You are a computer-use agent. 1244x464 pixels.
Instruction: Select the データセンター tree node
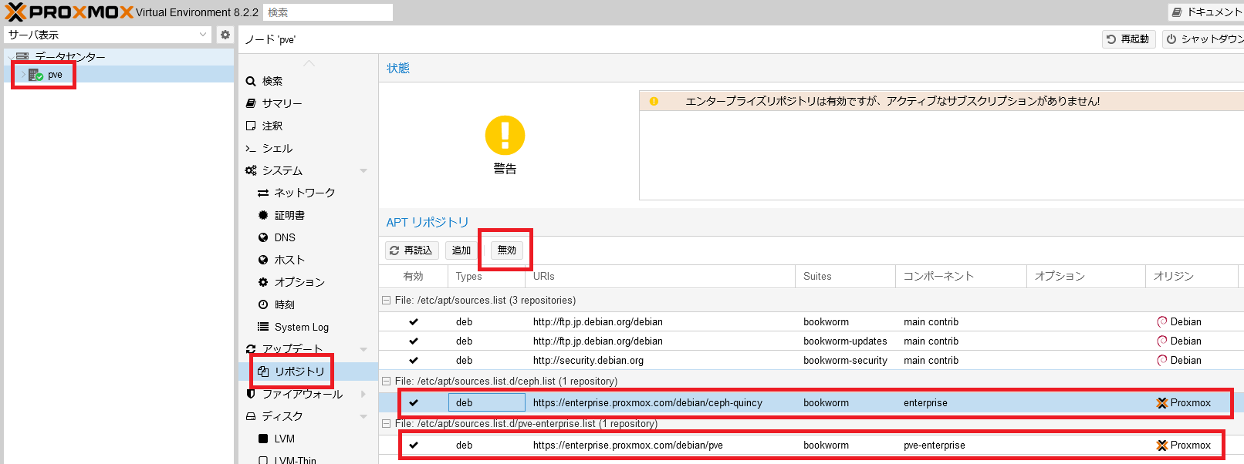(70, 57)
